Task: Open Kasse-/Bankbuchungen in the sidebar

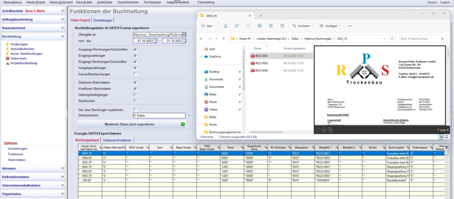Action: [x=27, y=54]
